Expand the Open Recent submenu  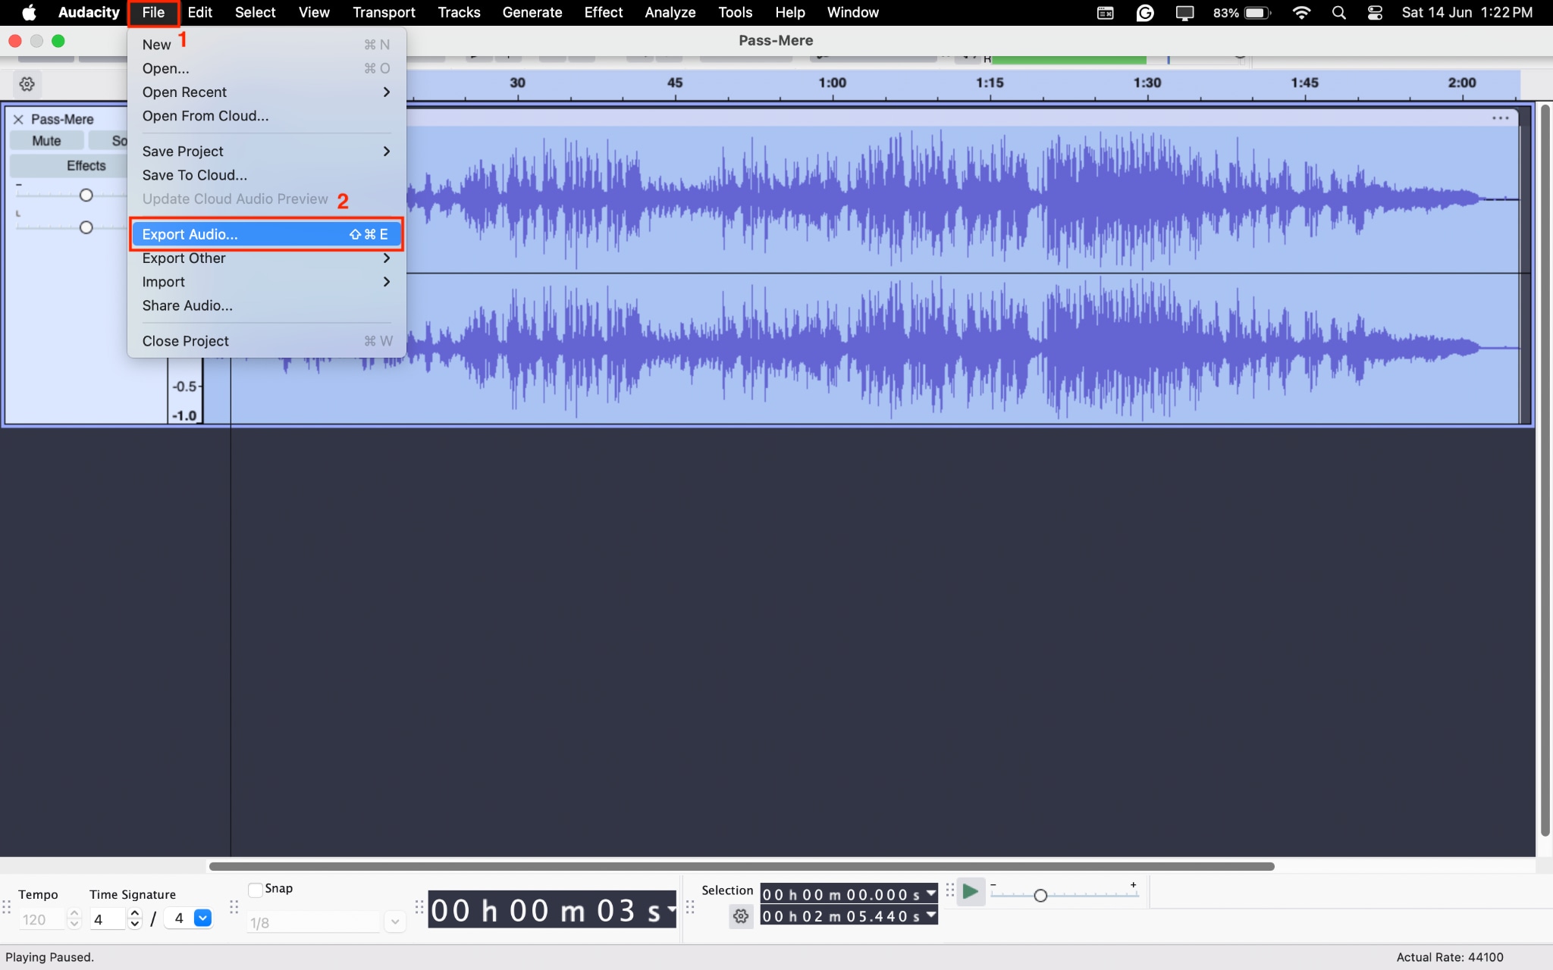click(x=266, y=92)
